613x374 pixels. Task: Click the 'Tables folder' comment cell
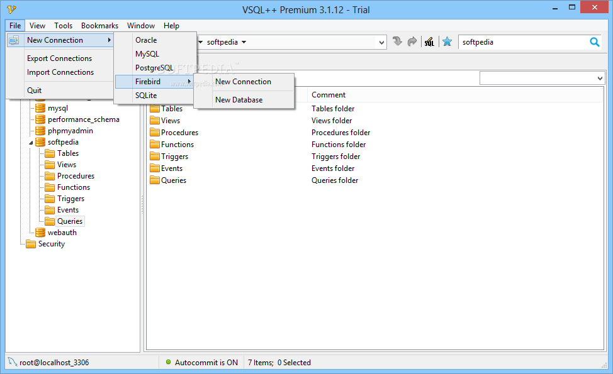[x=333, y=109]
